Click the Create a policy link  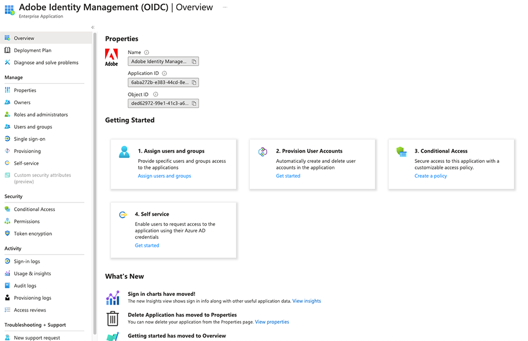coord(430,176)
